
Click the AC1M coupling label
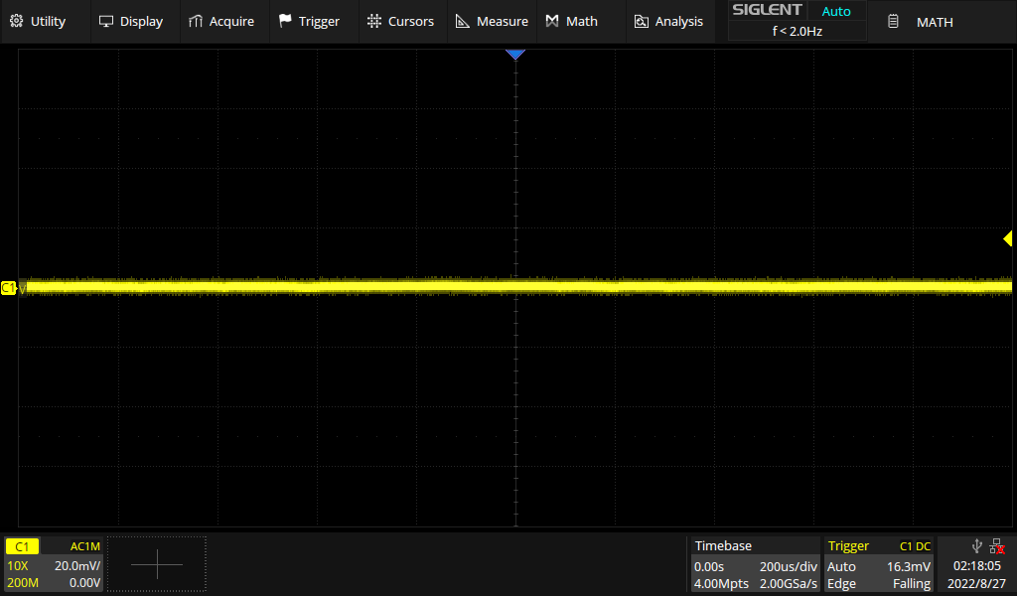(85, 546)
